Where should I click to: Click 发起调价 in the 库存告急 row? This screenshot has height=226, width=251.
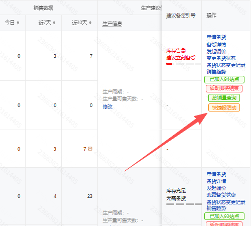point(216,51)
